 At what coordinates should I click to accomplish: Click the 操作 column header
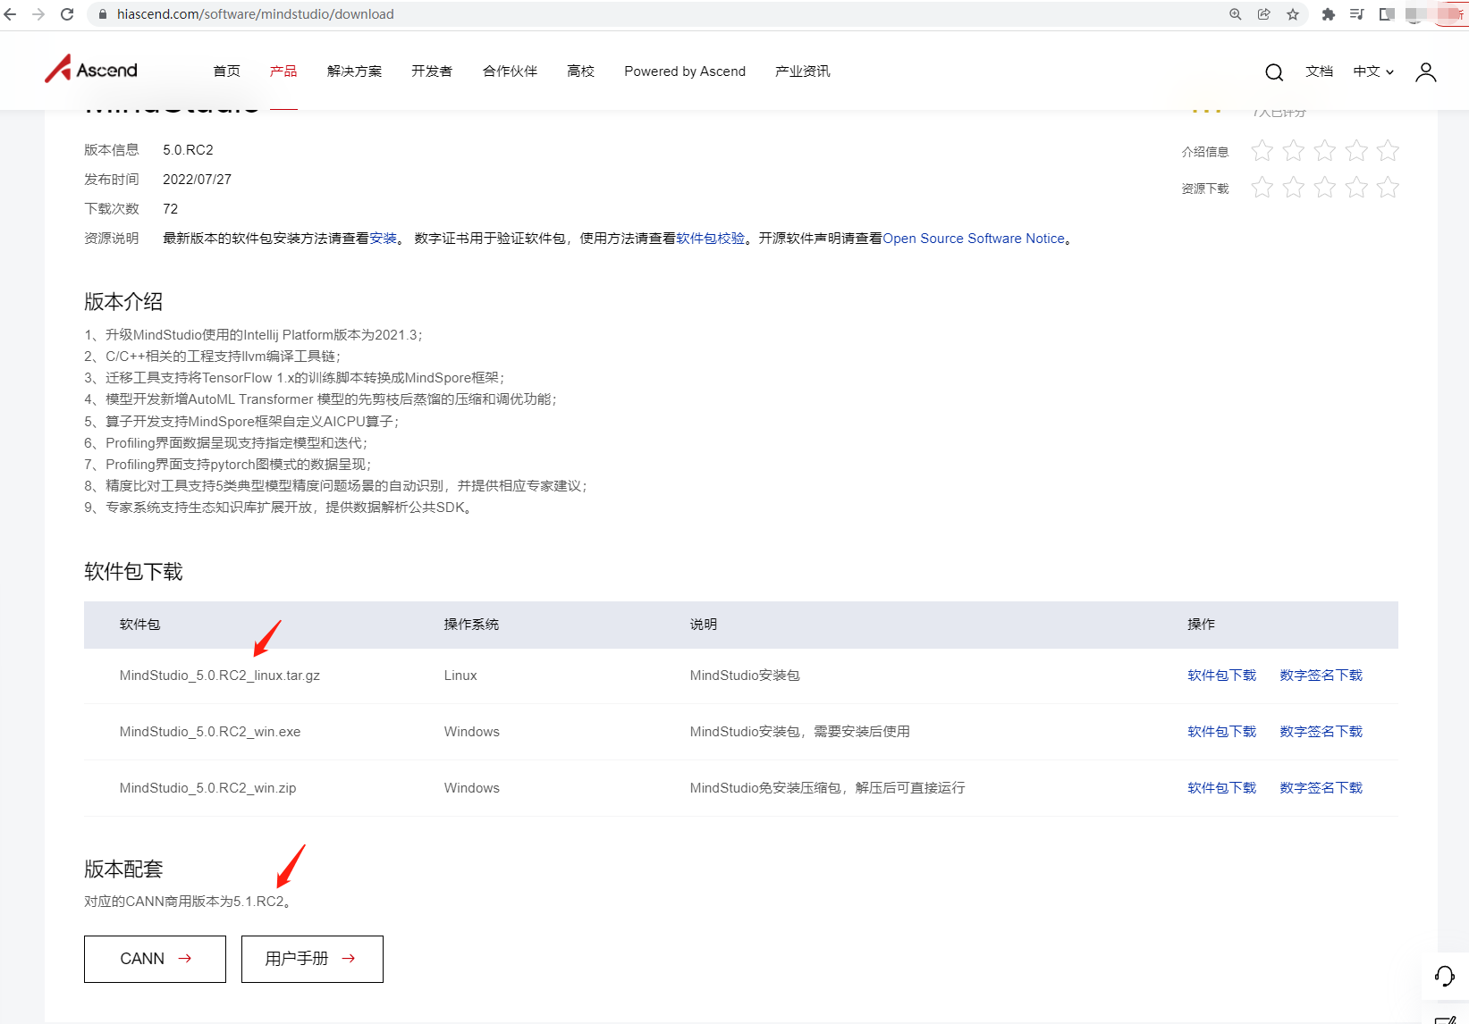pos(1202,625)
